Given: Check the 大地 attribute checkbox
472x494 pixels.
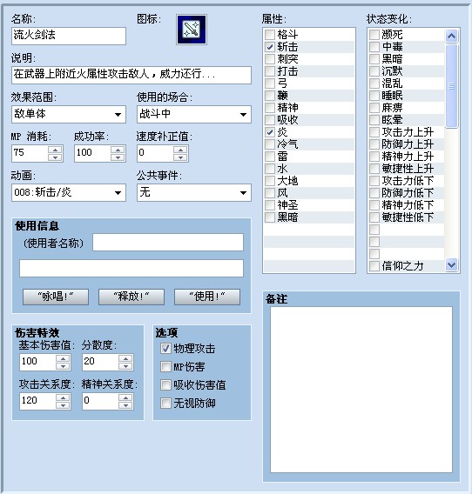Looking at the screenshot, I should click(270, 181).
